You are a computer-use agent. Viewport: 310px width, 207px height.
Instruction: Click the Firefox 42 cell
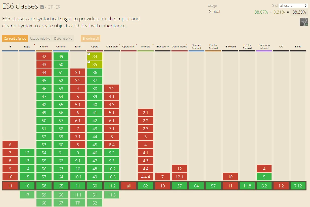tap(44, 56)
